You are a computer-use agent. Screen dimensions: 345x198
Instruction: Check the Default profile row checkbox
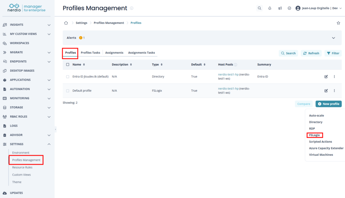pyautogui.click(x=67, y=91)
